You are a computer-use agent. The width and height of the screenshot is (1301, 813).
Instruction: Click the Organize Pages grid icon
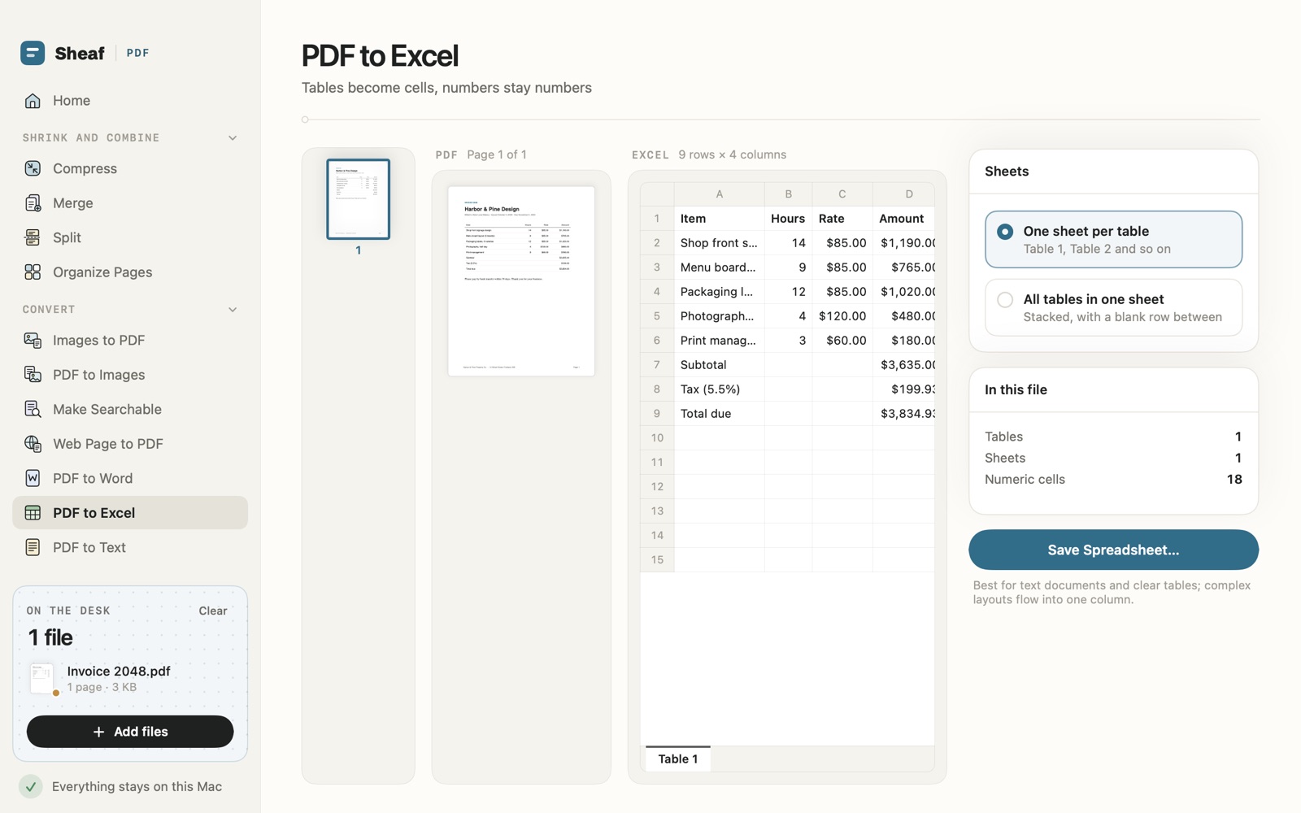tap(33, 272)
